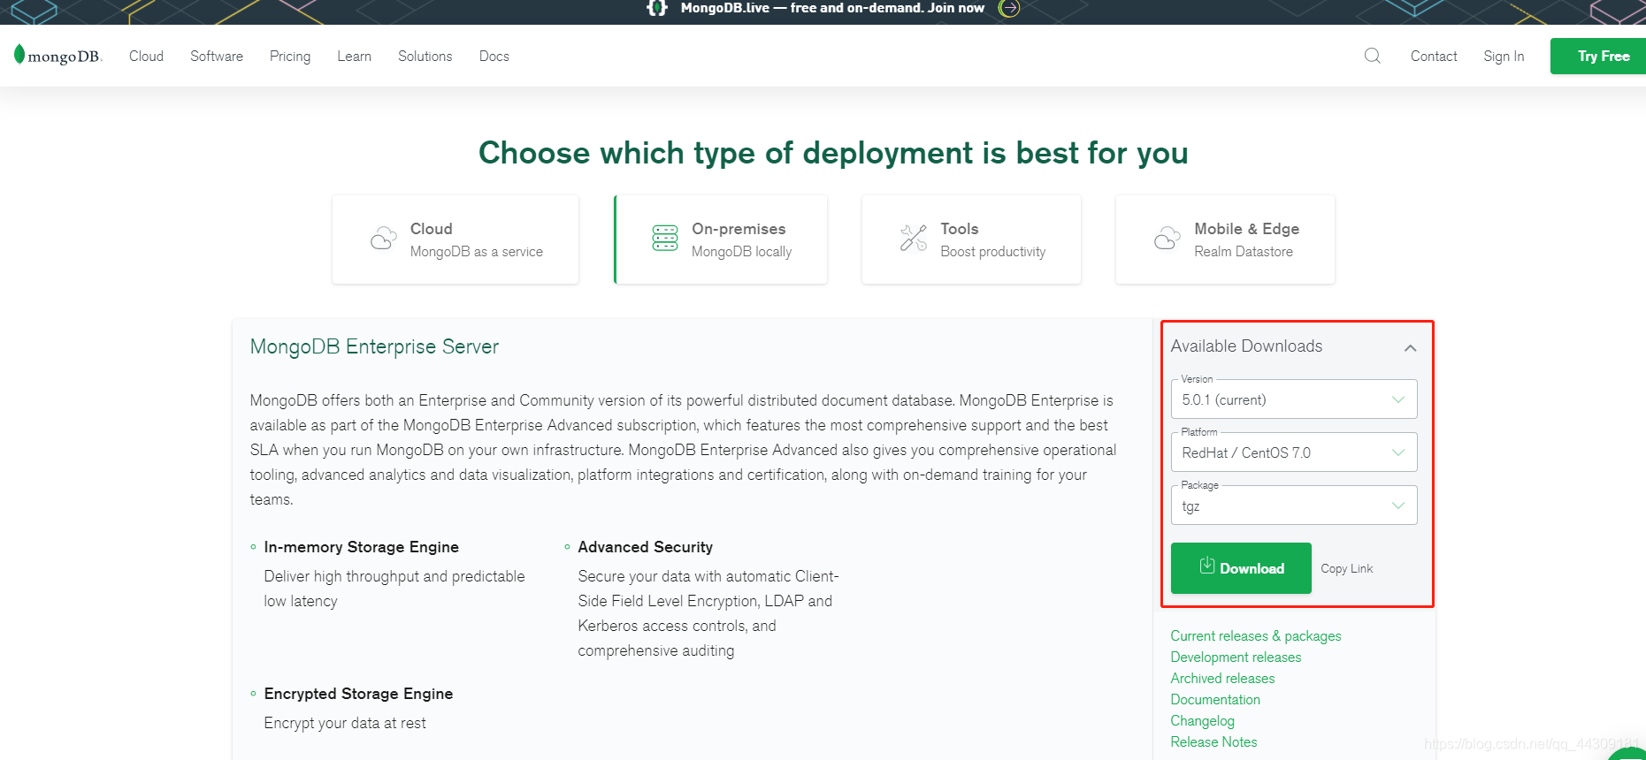Click the banner arrow circle icon
This screenshot has width=1646, height=760.
pyautogui.click(x=1009, y=8)
